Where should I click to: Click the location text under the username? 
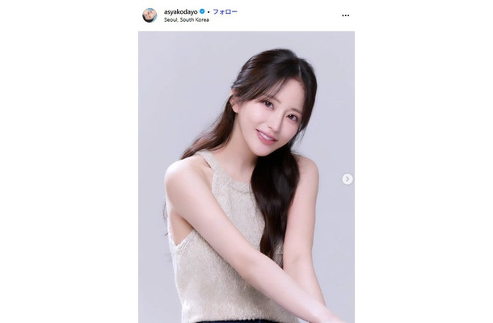coord(186,20)
